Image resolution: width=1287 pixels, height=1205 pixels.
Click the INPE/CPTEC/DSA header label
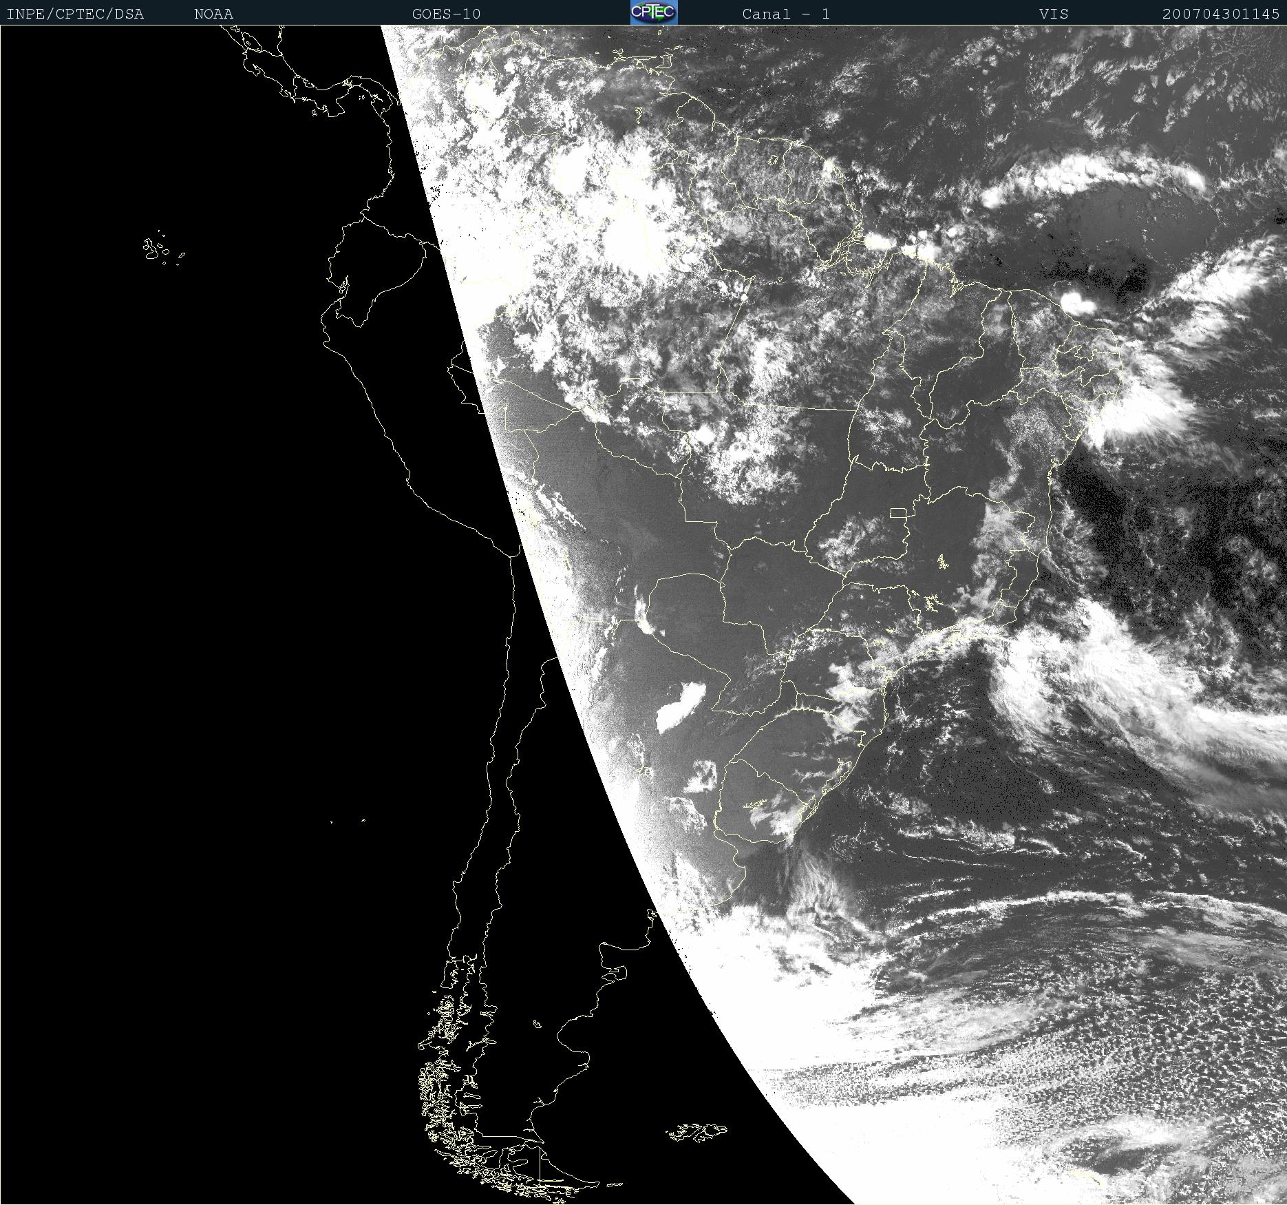coord(75,14)
